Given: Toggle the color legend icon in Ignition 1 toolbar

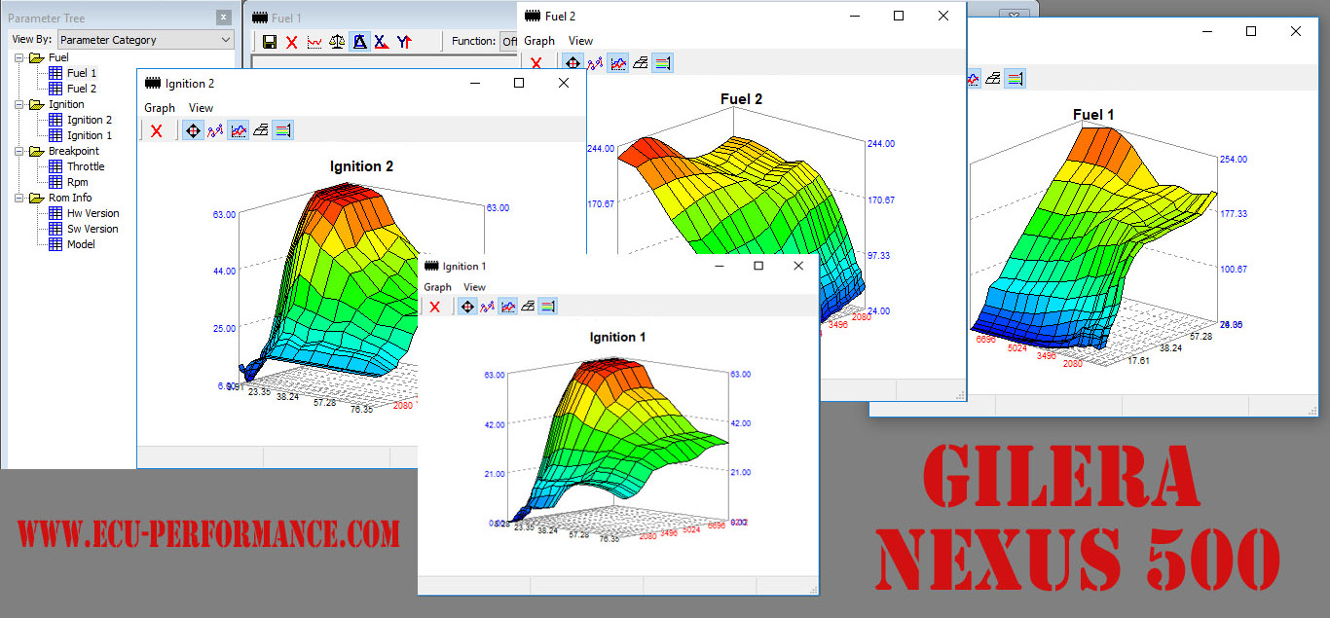Looking at the screenshot, I should point(548,307).
